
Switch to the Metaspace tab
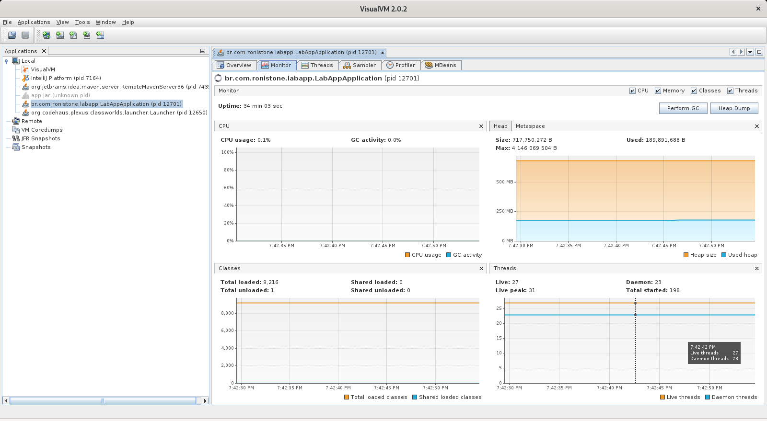pyautogui.click(x=530, y=126)
